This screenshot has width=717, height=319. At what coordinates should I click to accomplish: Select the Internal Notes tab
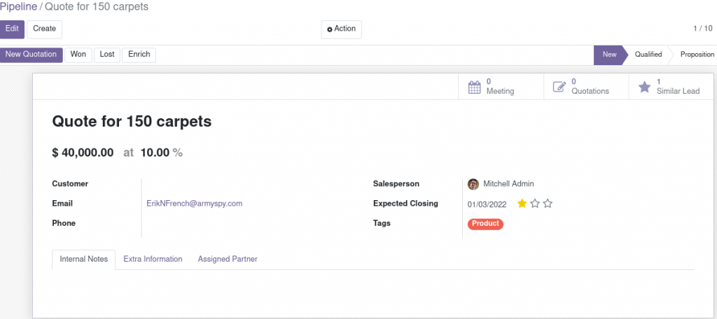click(84, 259)
